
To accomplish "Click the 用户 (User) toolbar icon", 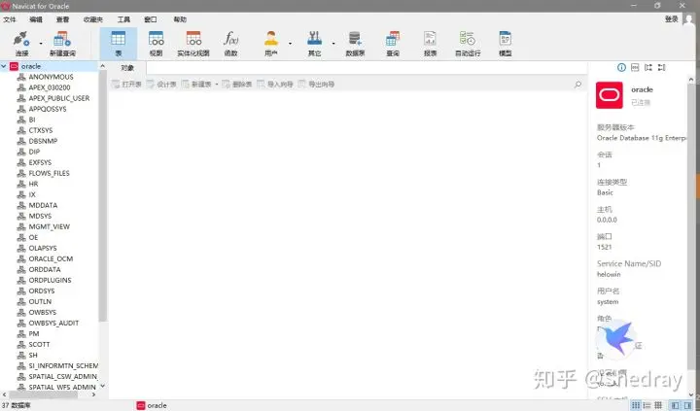I will 270,44.
